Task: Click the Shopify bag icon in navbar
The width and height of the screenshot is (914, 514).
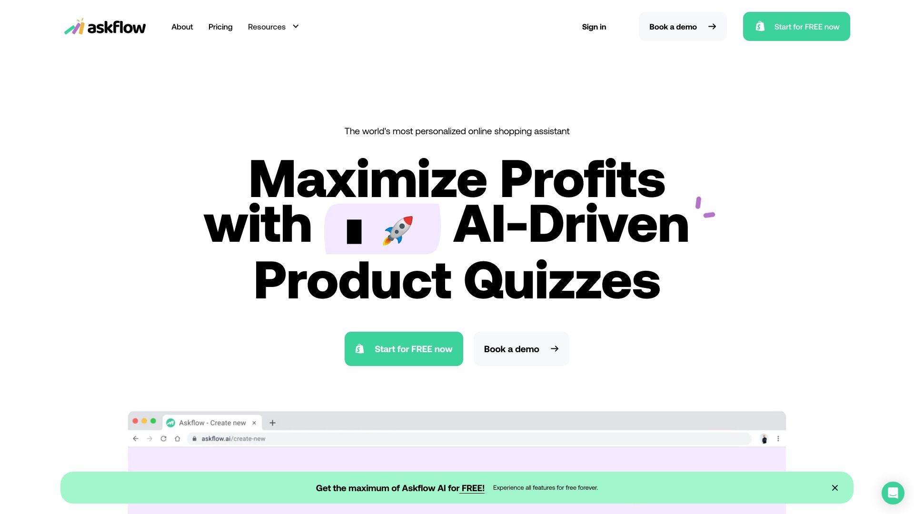Action: [760, 26]
